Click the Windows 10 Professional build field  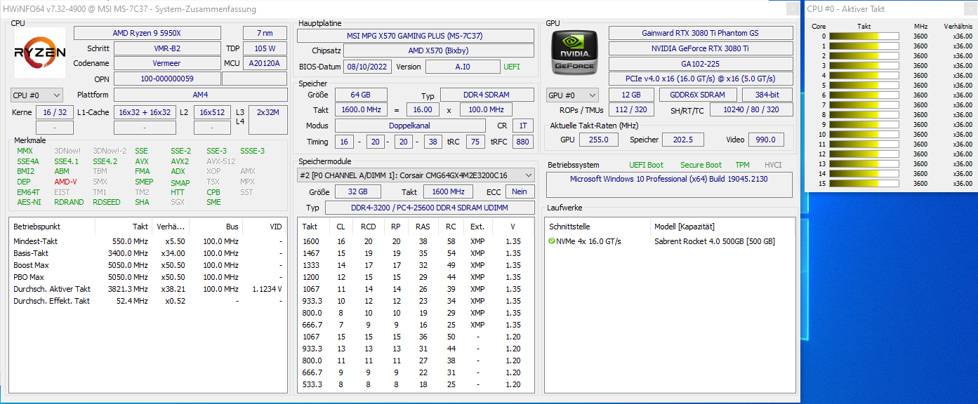[670, 184]
